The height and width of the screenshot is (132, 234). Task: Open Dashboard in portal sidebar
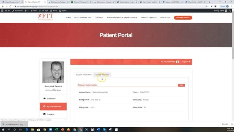(x=53, y=99)
